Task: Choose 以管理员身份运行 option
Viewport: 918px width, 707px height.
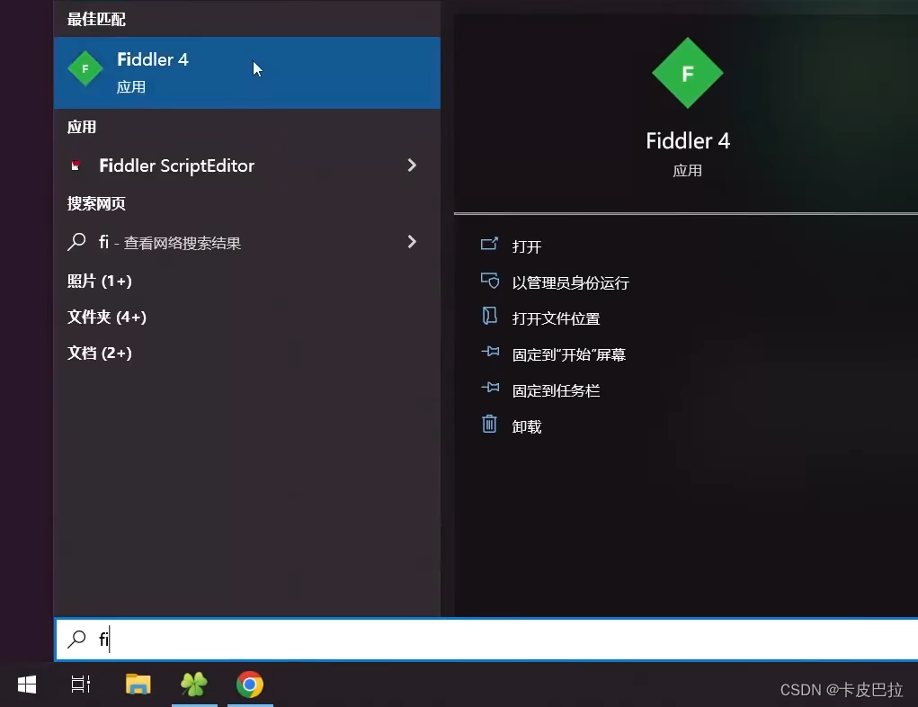Action: click(571, 283)
